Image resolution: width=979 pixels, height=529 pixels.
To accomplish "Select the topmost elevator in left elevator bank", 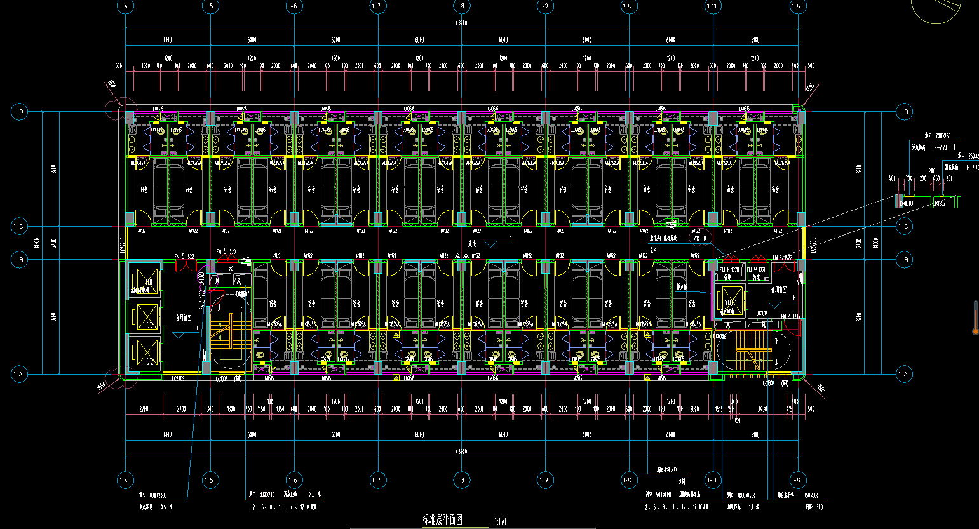I will coord(146,279).
